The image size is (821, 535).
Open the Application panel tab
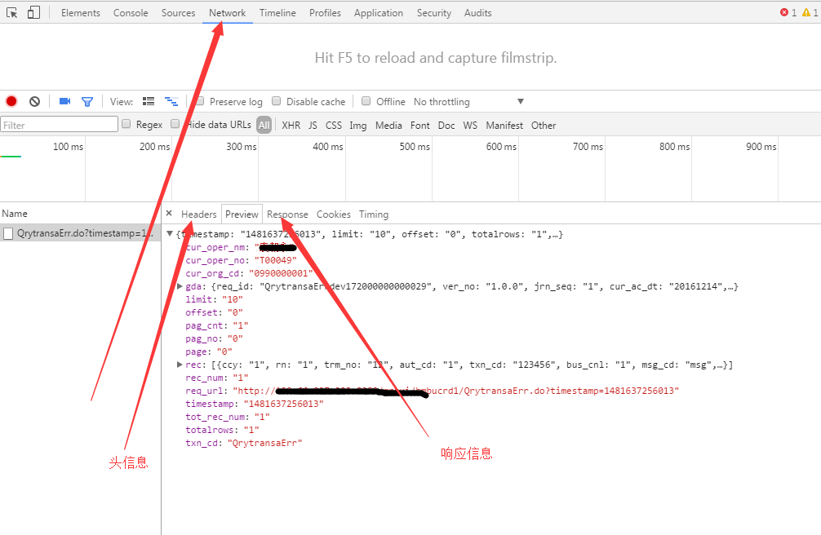379,13
